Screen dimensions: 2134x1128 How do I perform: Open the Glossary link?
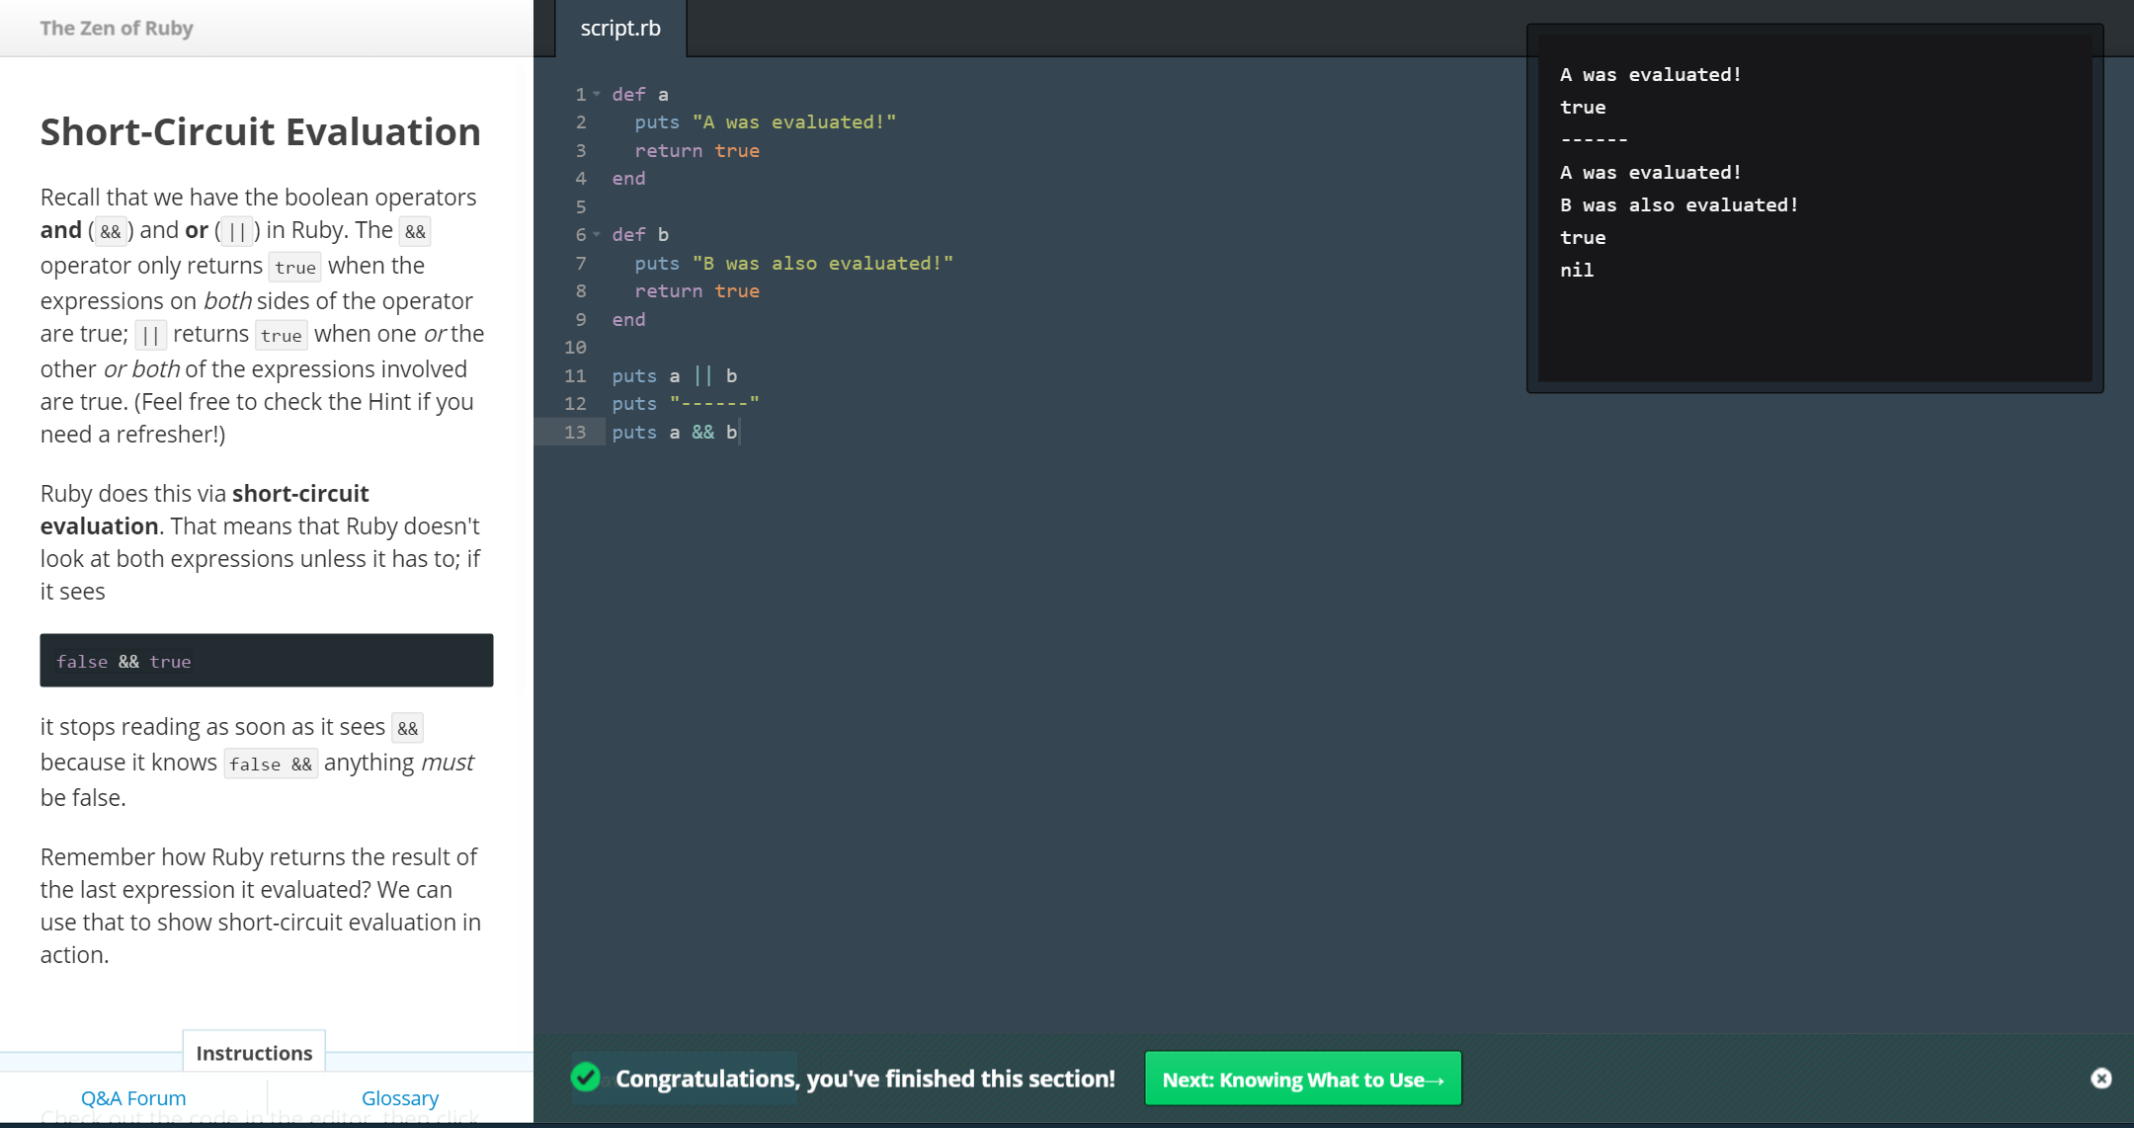pyautogui.click(x=399, y=1098)
